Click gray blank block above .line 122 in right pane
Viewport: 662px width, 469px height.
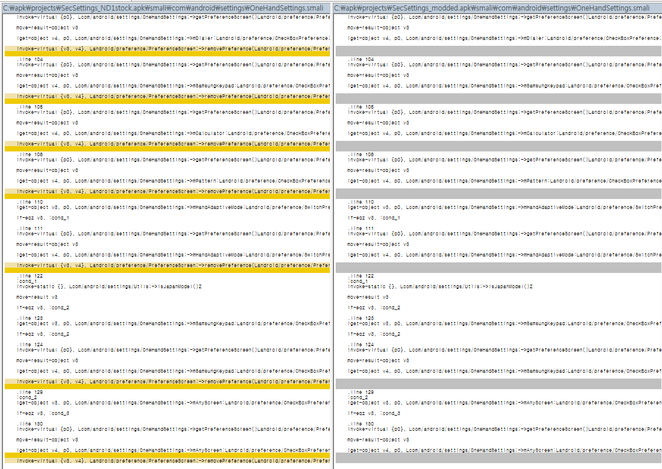click(499, 268)
